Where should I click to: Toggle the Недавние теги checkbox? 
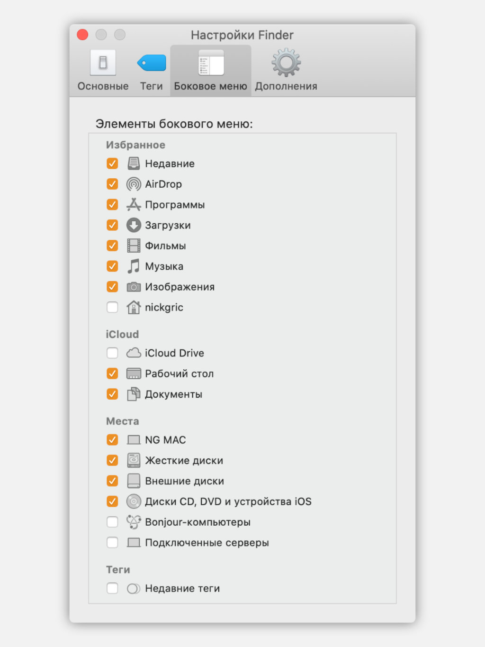[112, 588]
